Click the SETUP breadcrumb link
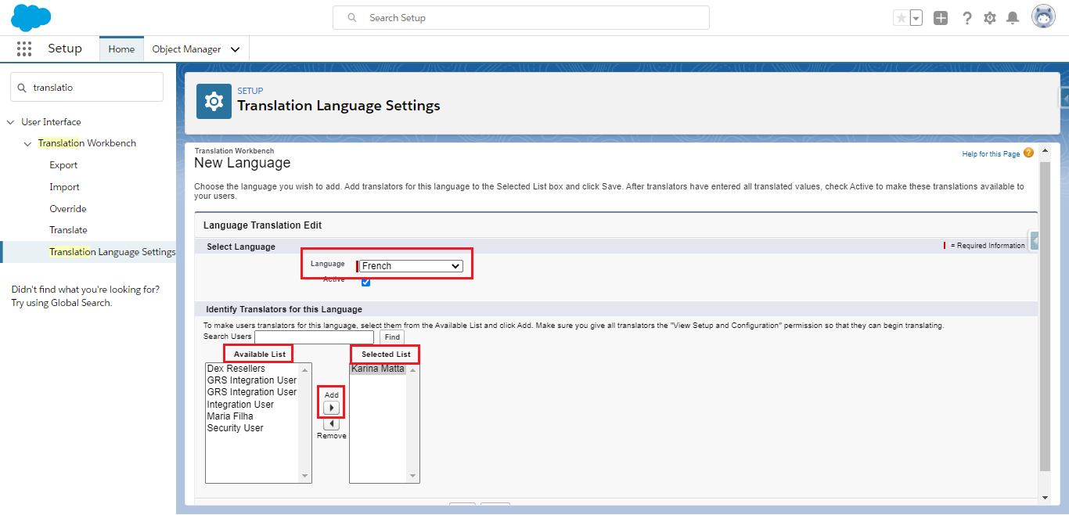This screenshot has width=1069, height=515. point(250,91)
